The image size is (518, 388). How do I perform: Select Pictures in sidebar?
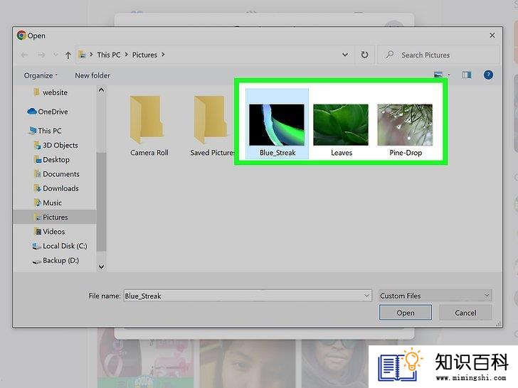point(55,217)
